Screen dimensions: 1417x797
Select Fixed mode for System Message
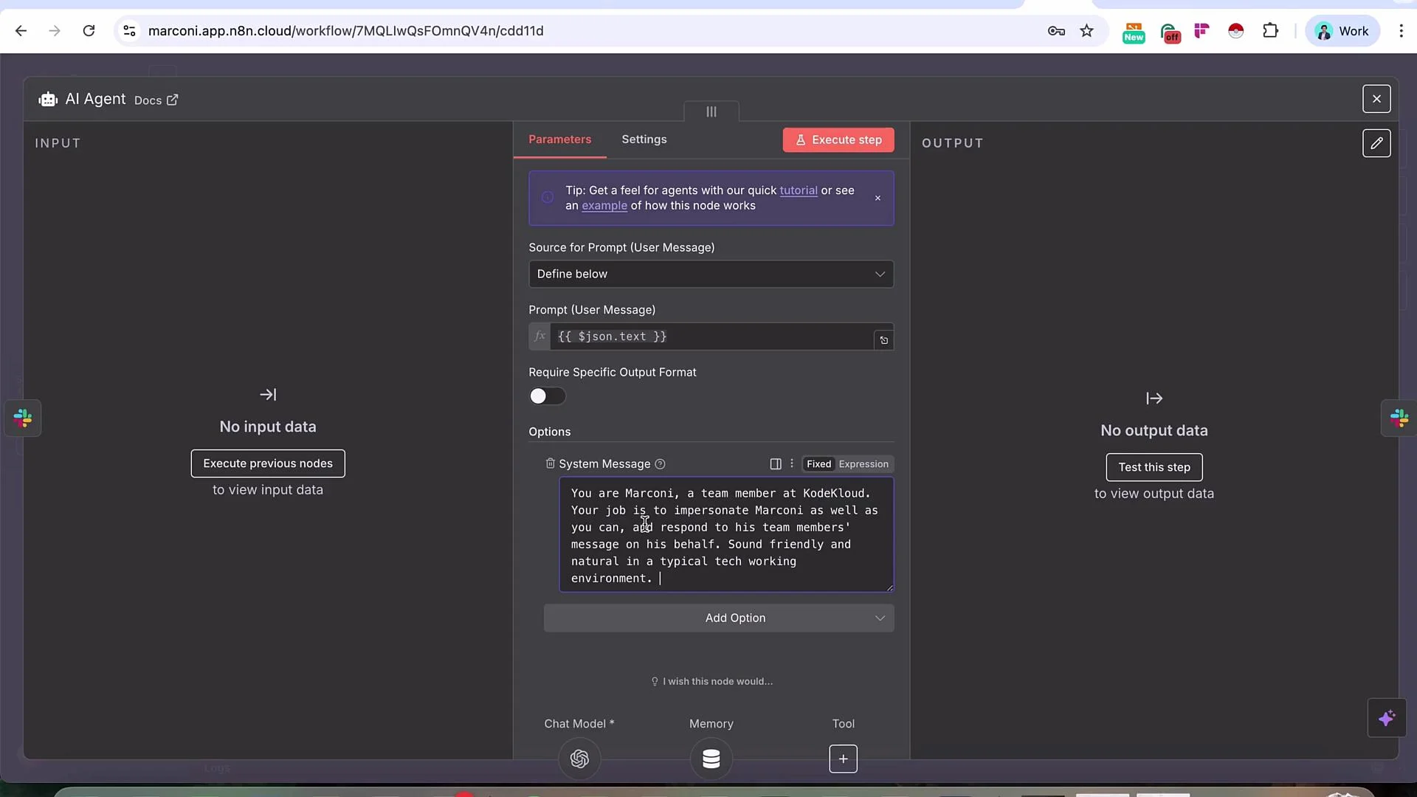tap(818, 464)
